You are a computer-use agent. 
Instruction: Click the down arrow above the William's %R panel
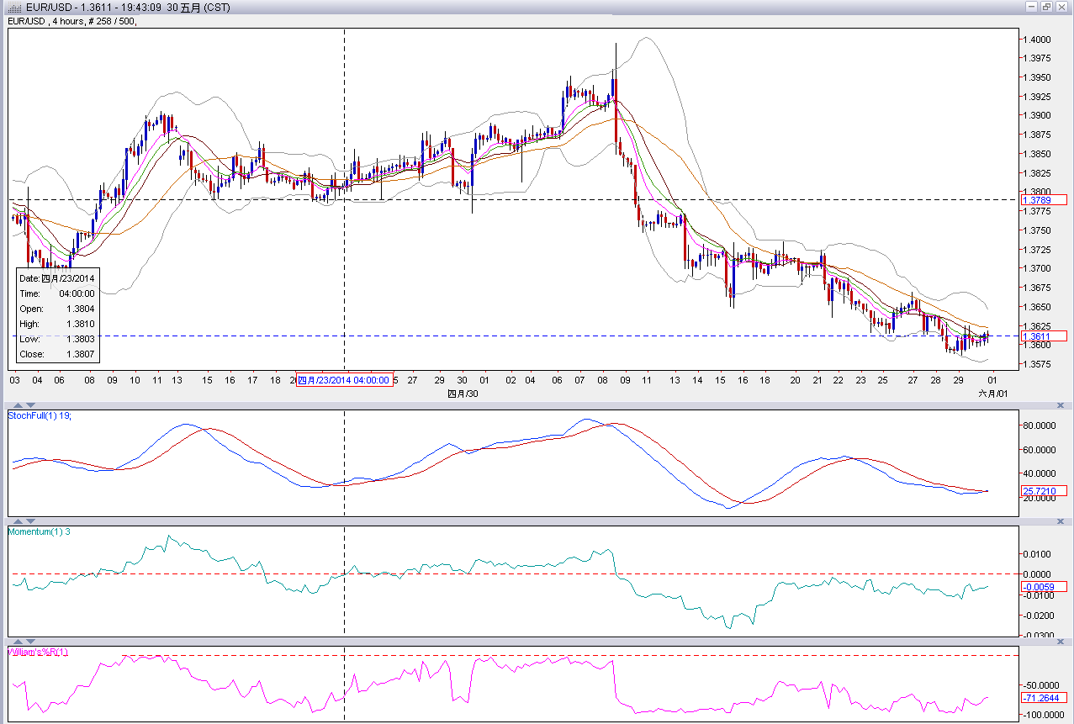[32, 642]
